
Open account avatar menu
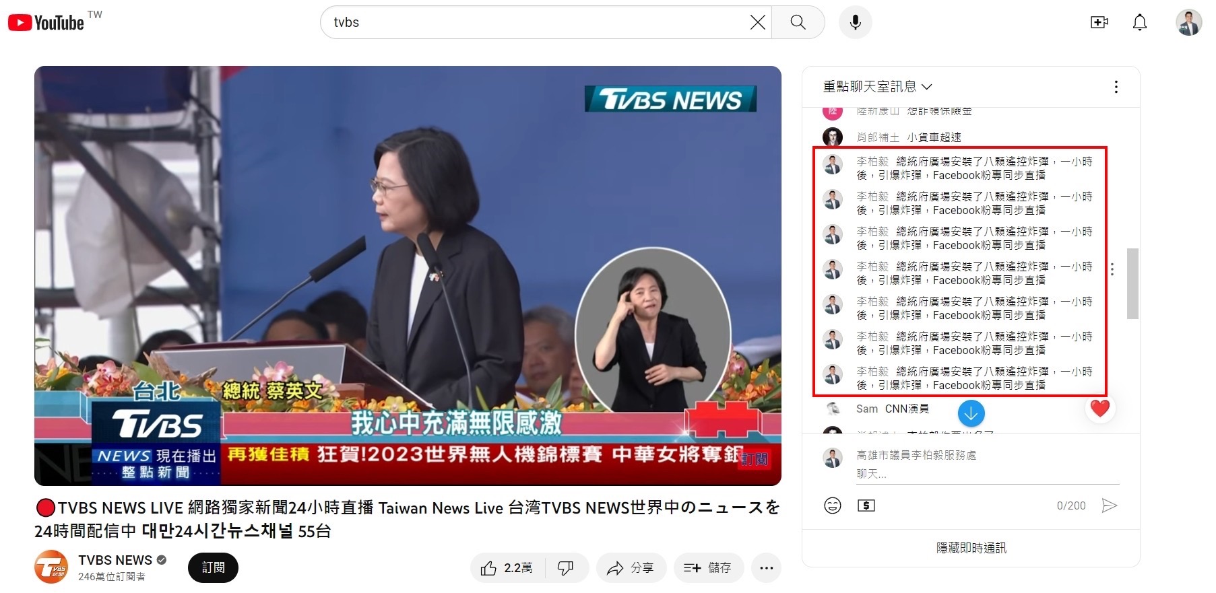1189,22
